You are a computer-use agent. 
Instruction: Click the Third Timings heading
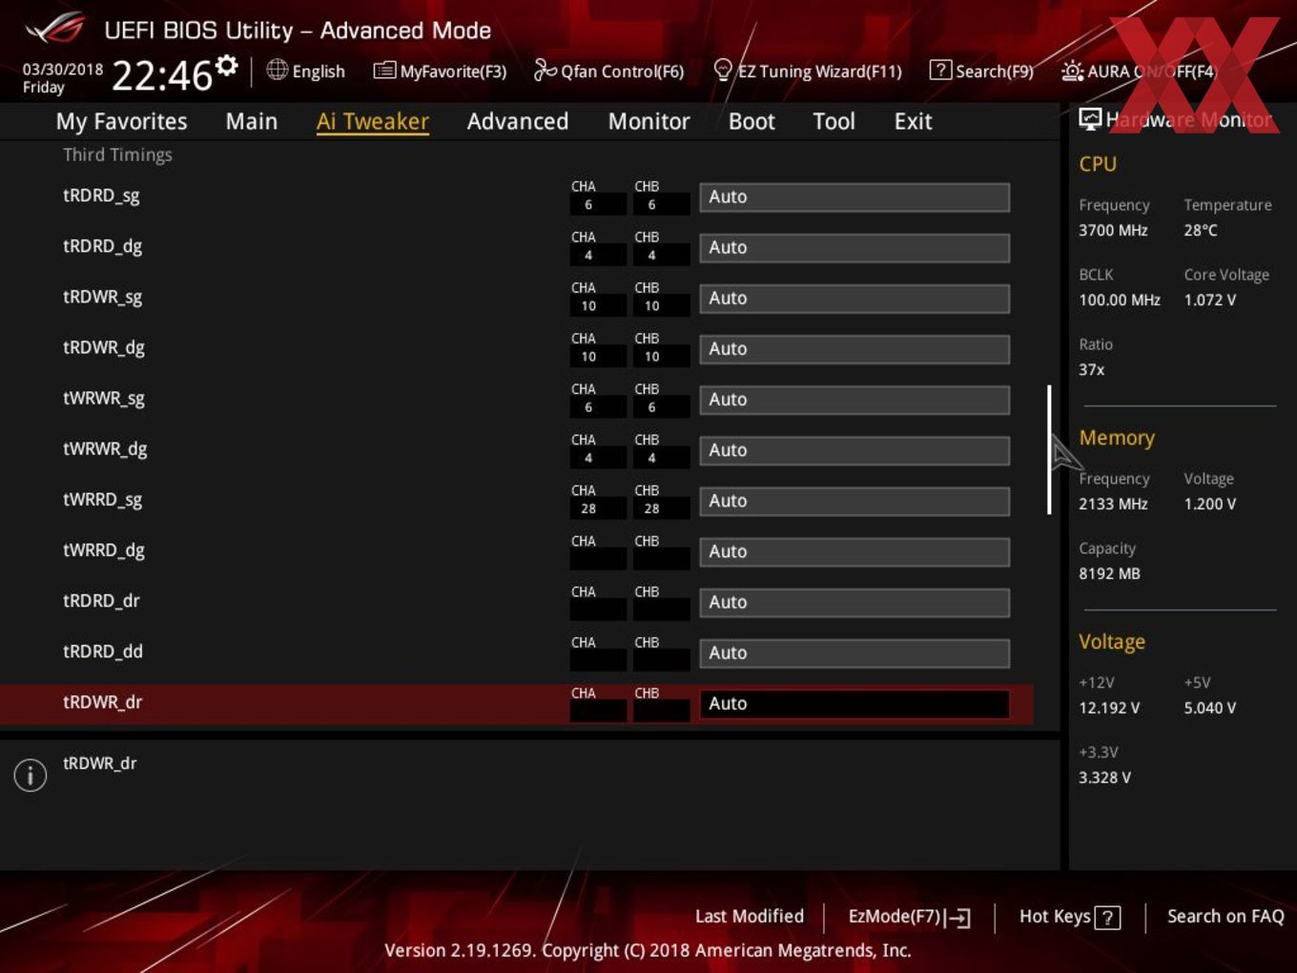[x=117, y=155]
